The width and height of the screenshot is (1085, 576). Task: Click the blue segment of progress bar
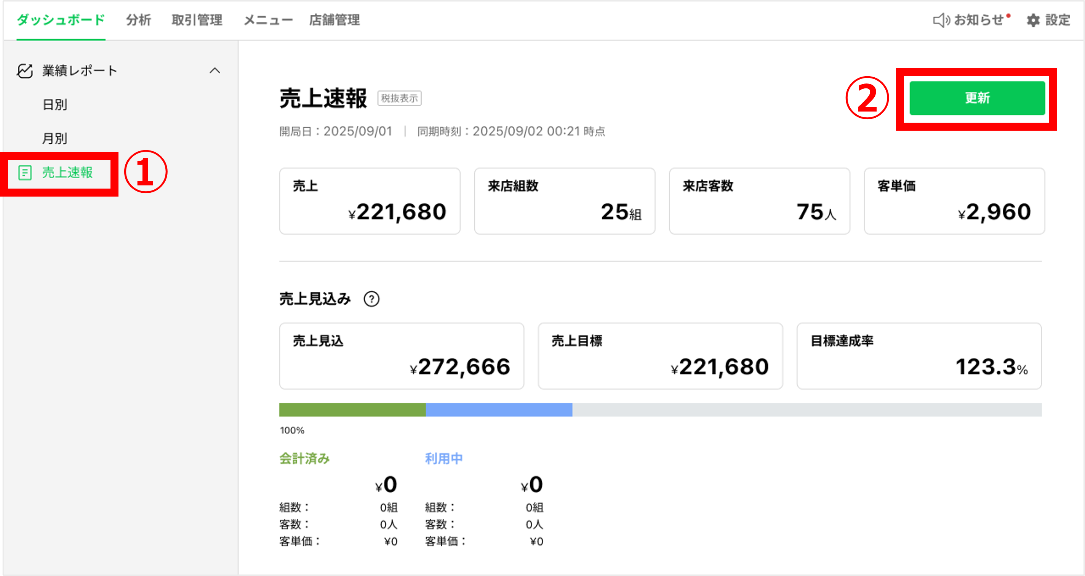click(x=499, y=410)
